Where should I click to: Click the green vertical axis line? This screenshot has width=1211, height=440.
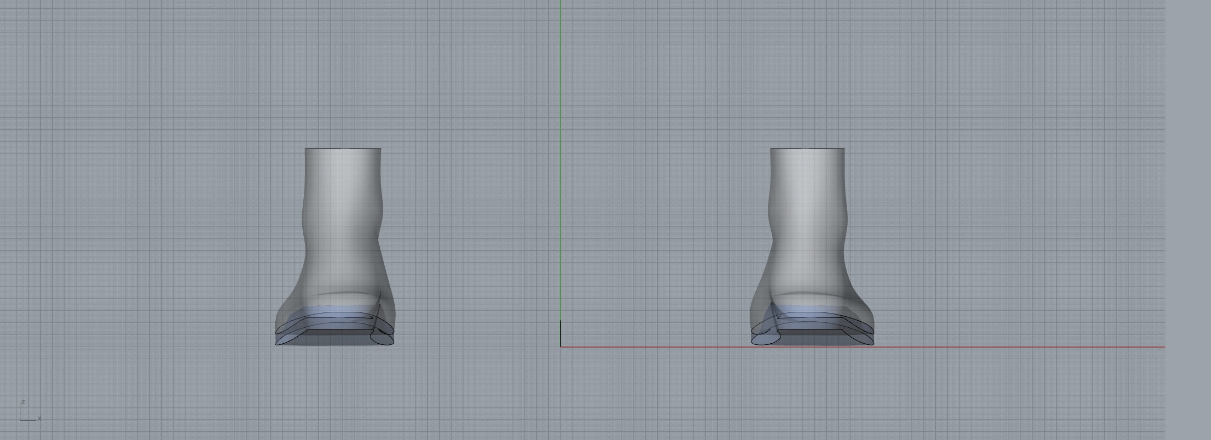[560, 165]
